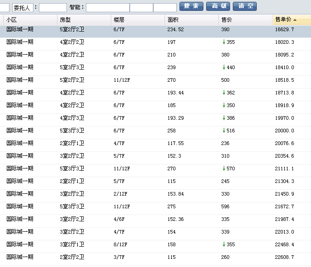
Task: Click the price-drop arrow beside 386
Action: 224,118
